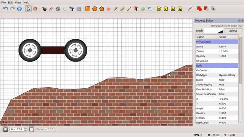The height and width of the screenshot is (137, 244).
Task: Click the yellow D joint tool
Action: [x=159, y=9]
